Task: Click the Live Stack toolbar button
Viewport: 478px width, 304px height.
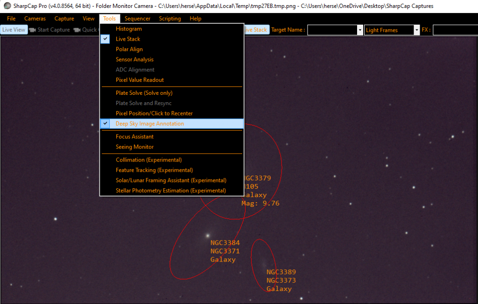Action: pyautogui.click(x=257, y=29)
